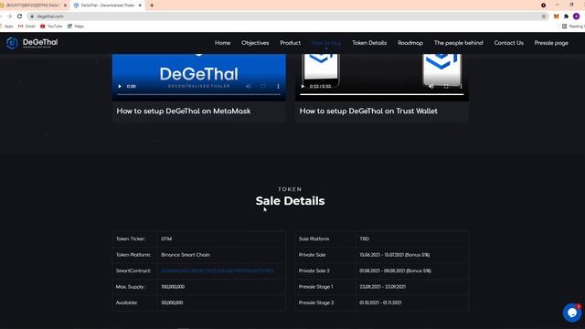Mute the MetaMask setup video

248,86
